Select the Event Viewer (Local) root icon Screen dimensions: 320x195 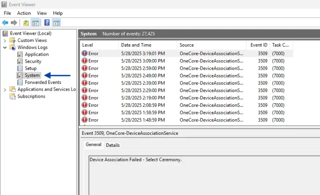5,33
